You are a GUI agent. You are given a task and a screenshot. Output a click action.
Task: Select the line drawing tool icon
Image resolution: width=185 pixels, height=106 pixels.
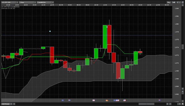click(180, 2)
